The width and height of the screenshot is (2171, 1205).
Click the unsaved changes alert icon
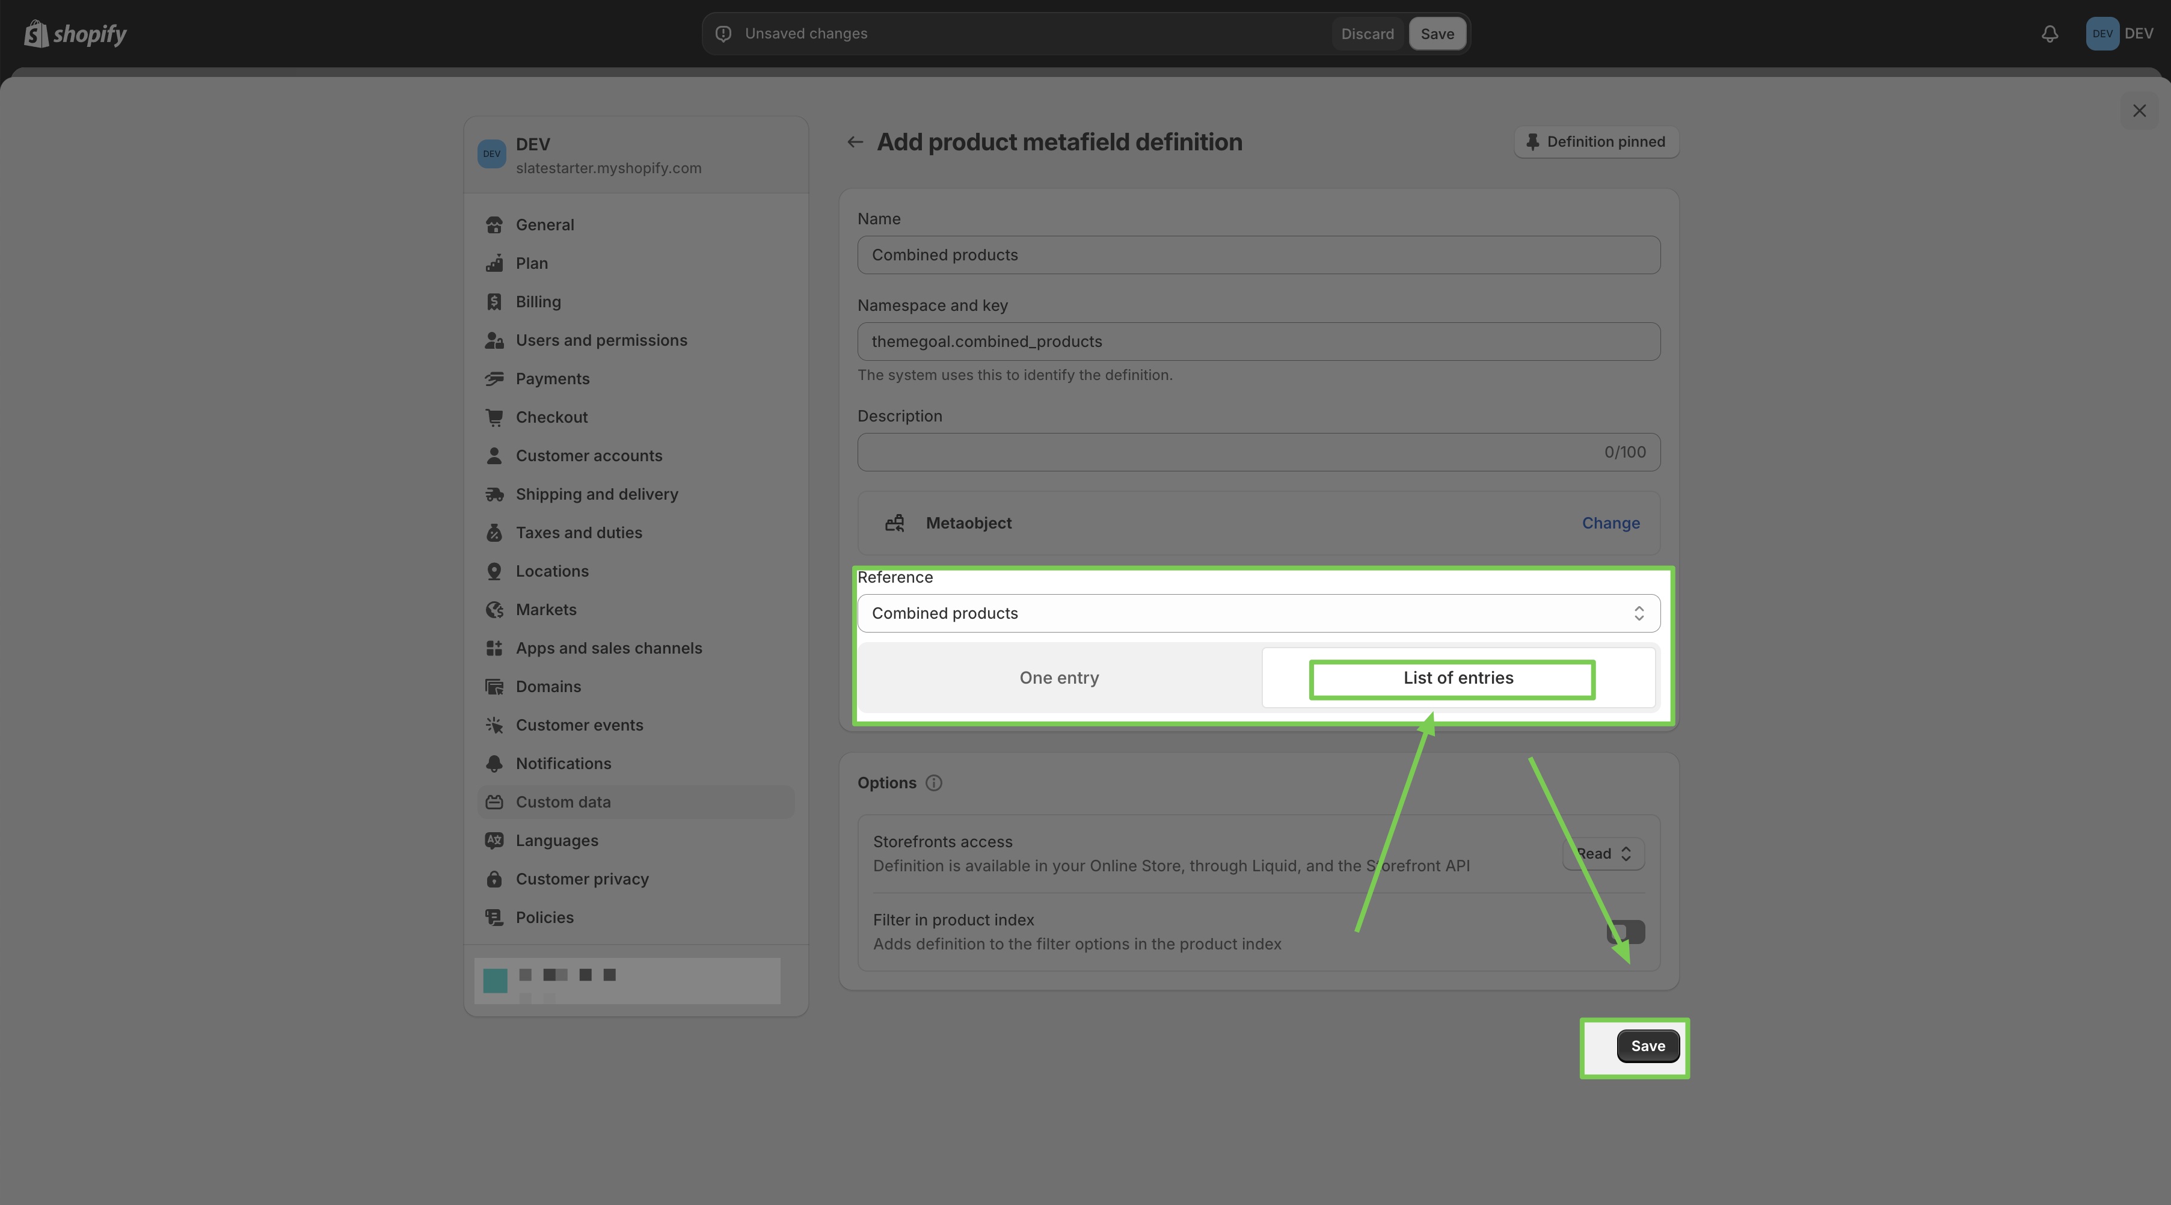[x=723, y=34]
